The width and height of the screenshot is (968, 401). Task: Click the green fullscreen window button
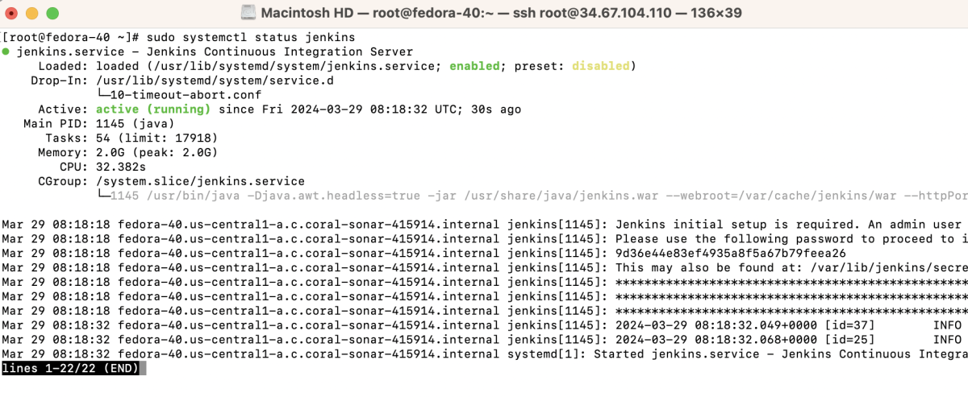52,14
